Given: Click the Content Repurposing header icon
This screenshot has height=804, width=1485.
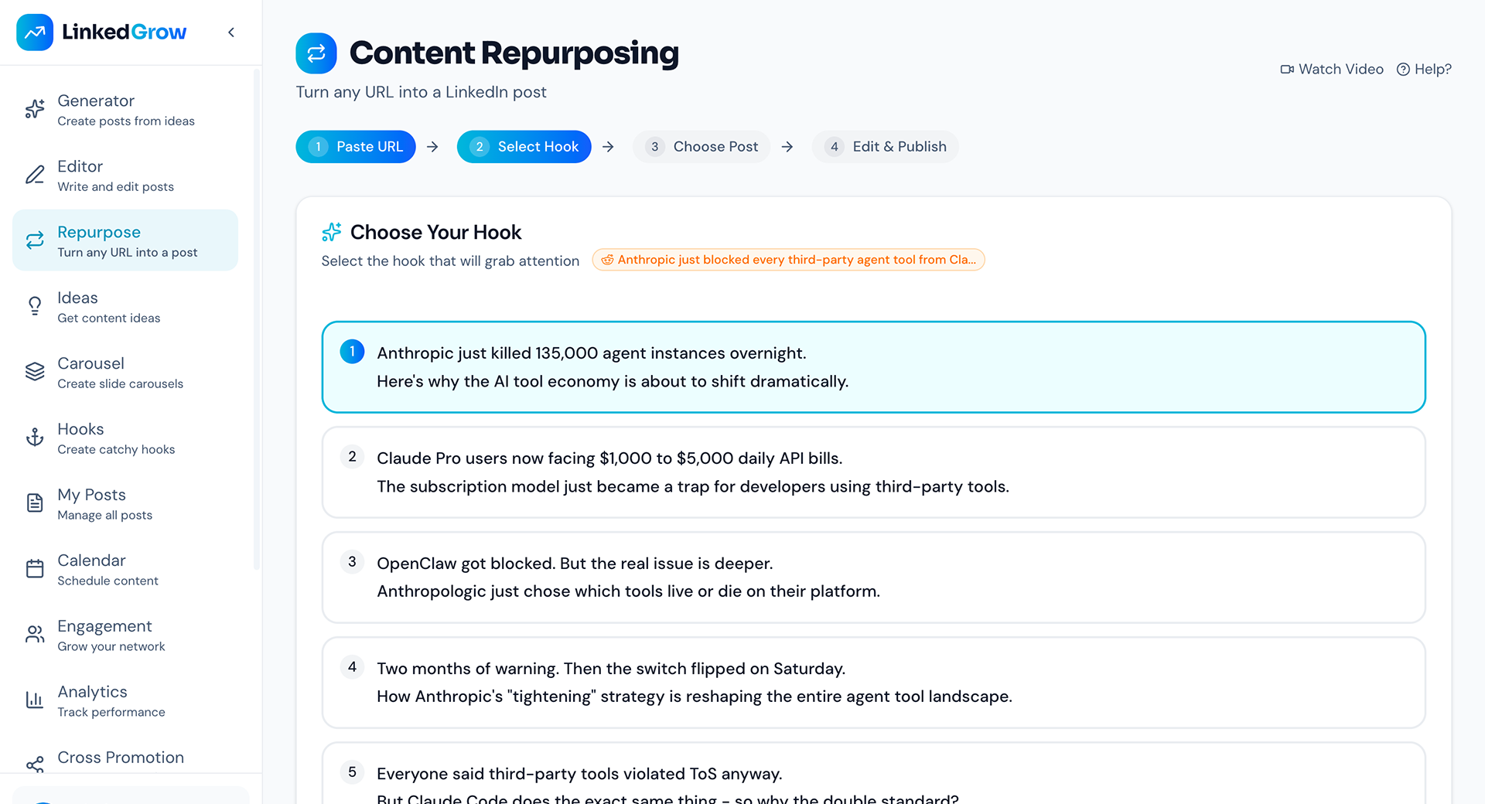Looking at the screenshot, I should point(316,53).
